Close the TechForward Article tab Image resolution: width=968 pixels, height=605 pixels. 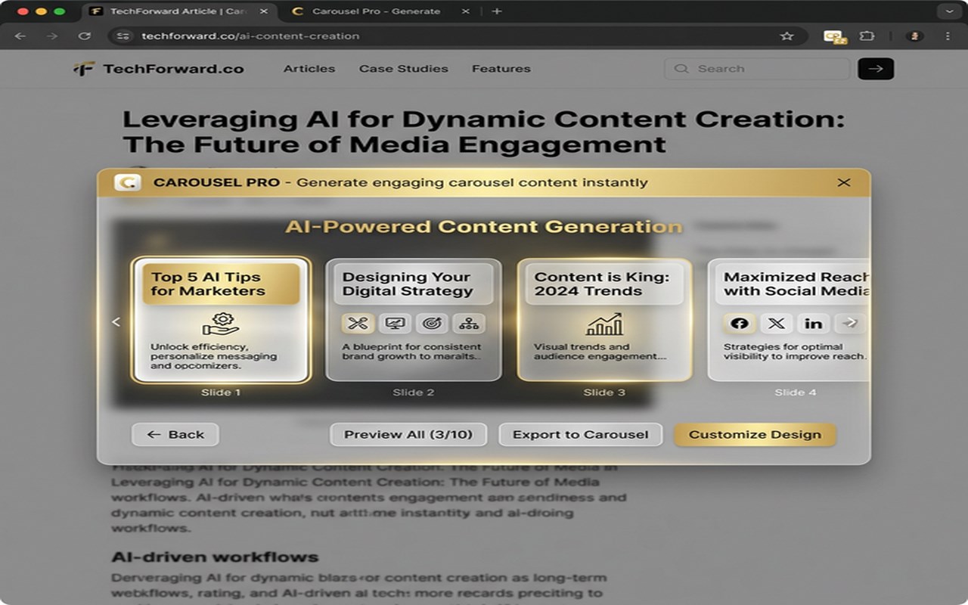point(265,11)
